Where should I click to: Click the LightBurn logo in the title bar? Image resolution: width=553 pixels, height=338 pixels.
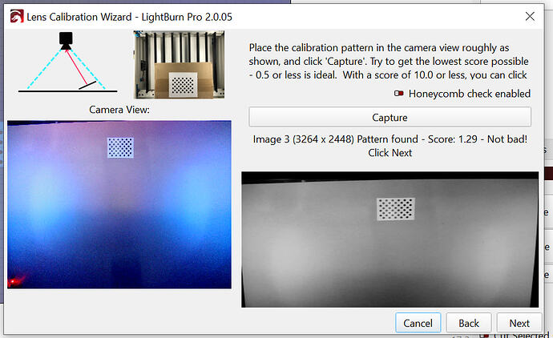(x=14, y=16)
